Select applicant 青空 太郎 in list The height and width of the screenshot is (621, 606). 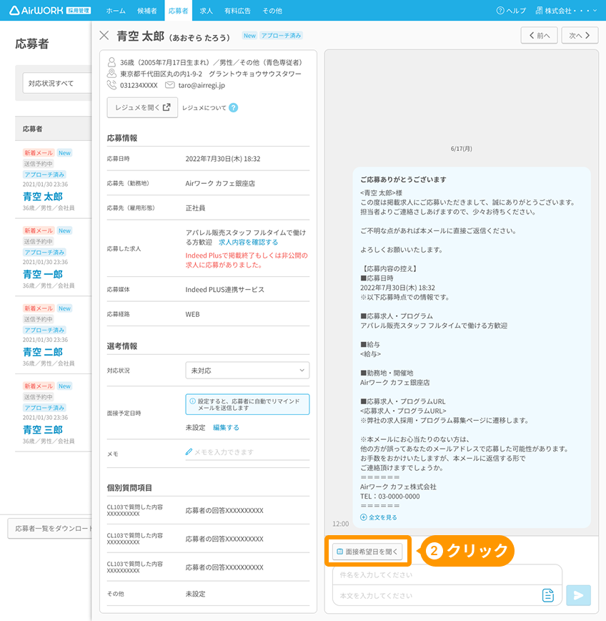(x=43, y=197)
